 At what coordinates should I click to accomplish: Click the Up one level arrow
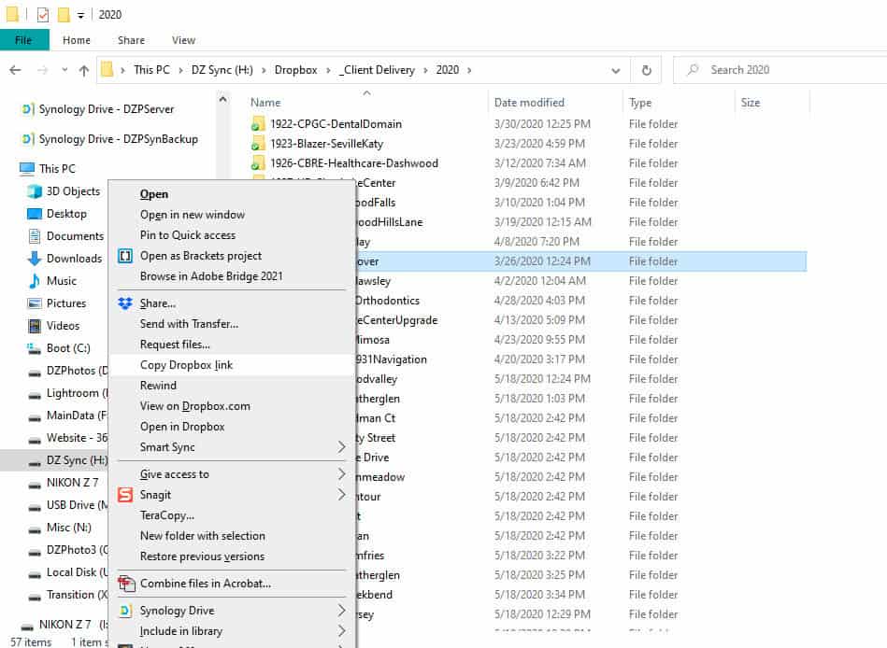(x=84, y=70)
